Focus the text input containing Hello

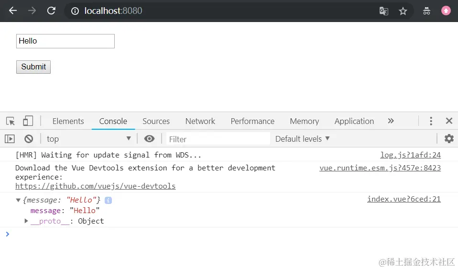coord(65,41)
